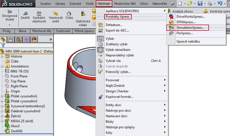Expand the Žebro1 feature node
230x136 pixels.
(2, 116)
